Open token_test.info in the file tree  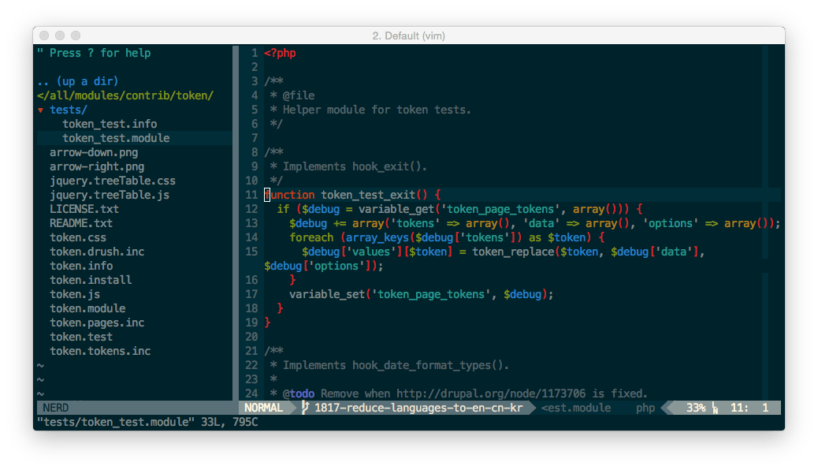pos(110,124)
